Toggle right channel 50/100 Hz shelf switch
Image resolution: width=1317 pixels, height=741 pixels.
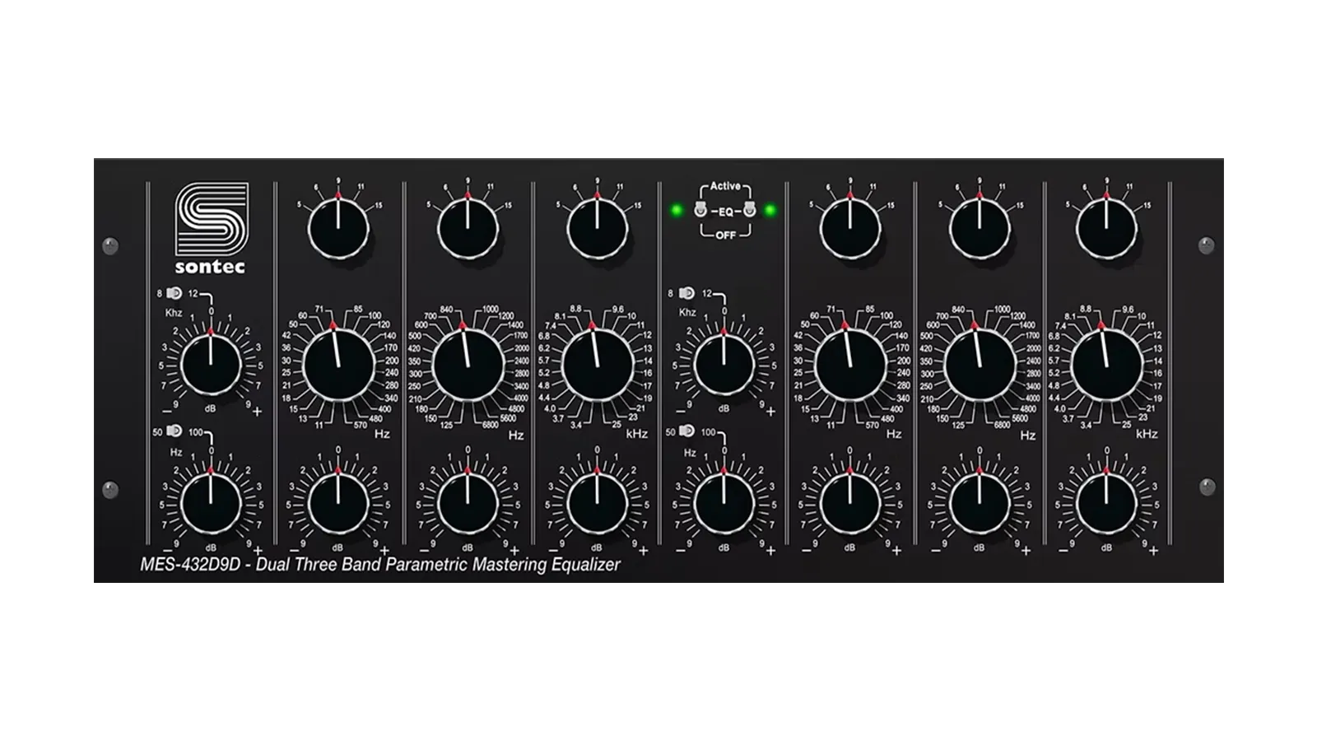(686, 431)
